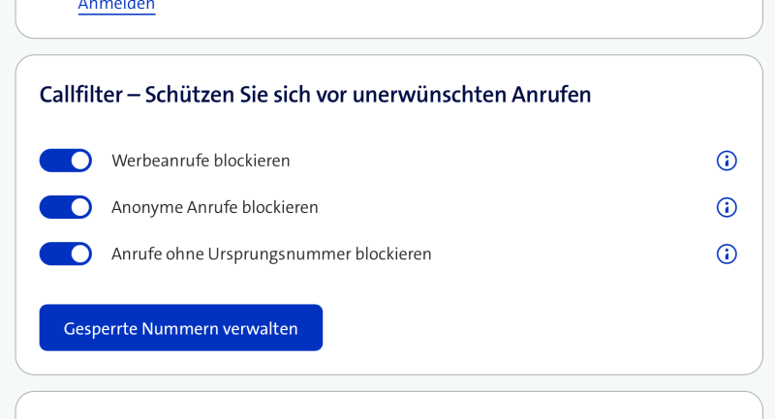Click the info icon in the anonymous-calls row
Image resolution: width=775 pixels, height=419 pixels.
tap(727, 207)
